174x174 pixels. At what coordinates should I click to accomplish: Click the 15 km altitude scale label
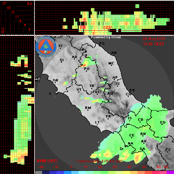pos(8,8)
